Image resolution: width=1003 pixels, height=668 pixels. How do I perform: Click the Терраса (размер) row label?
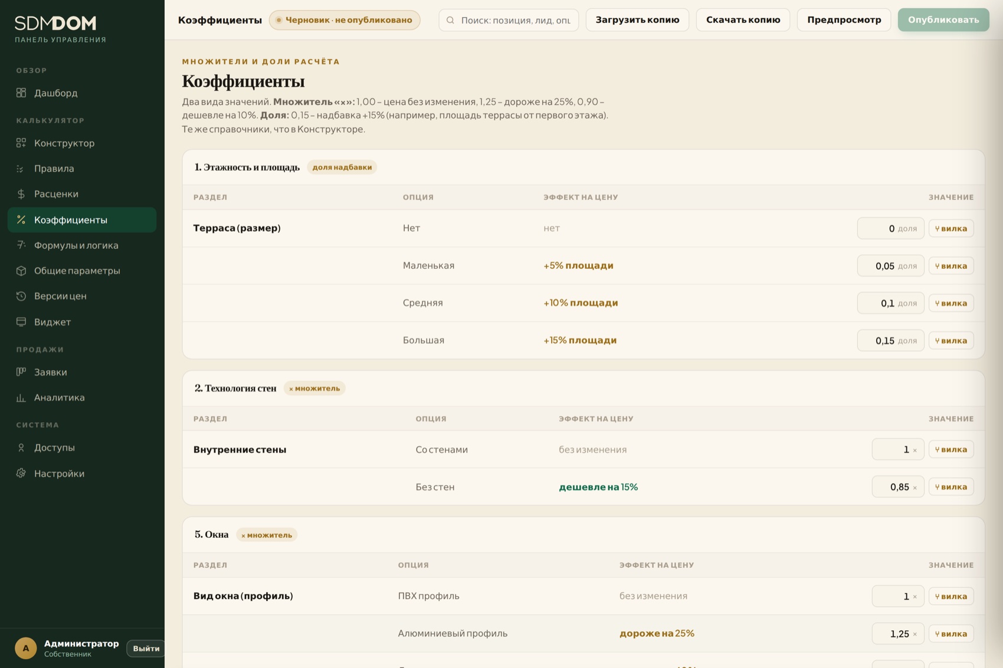pos(237,228)
